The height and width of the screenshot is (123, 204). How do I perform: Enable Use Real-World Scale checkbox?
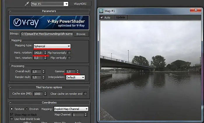coord(12,119)
